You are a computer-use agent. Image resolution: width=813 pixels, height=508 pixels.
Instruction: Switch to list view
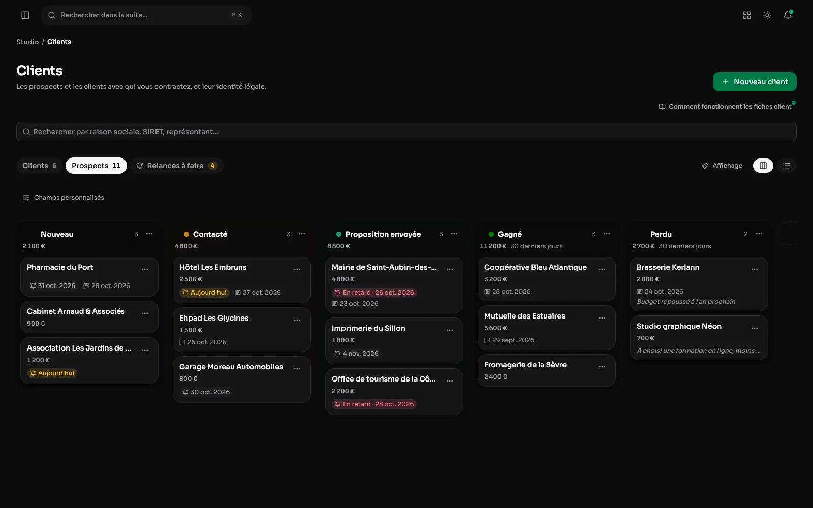coord(787,166)
